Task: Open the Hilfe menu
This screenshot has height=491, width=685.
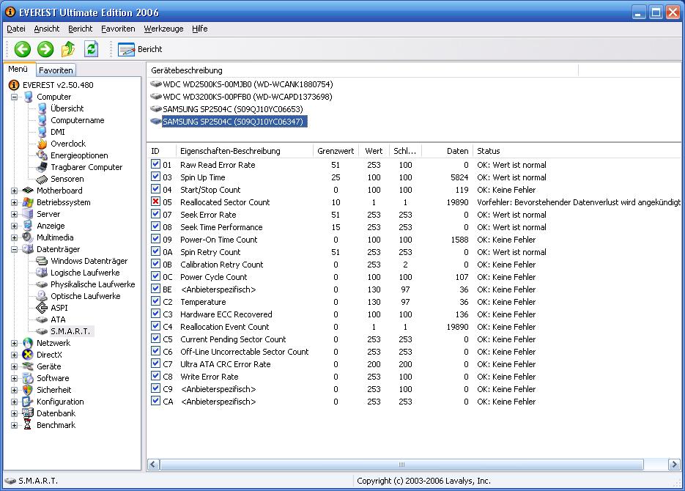Action: tap(200, 29)
